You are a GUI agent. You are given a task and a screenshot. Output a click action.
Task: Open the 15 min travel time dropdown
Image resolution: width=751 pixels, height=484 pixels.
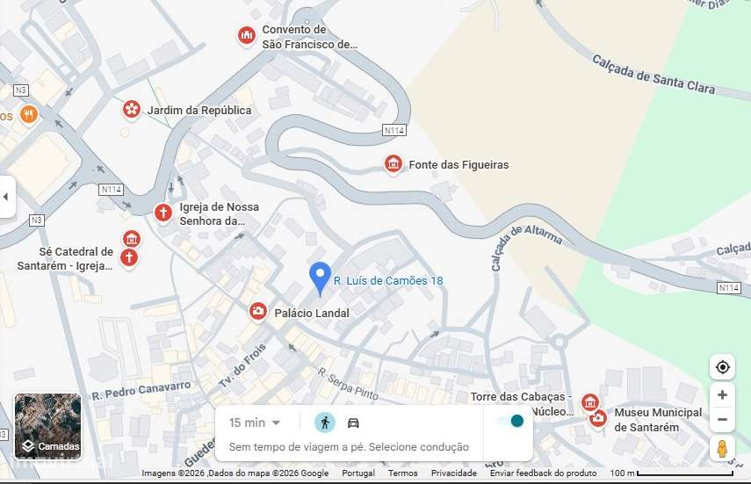pyautogui.click(x=255, y=423)
